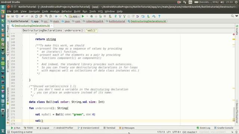This screenshot has width=239, height=134.
Task: Click the Make Project hammer icon
Action: (x=66, y=16)
